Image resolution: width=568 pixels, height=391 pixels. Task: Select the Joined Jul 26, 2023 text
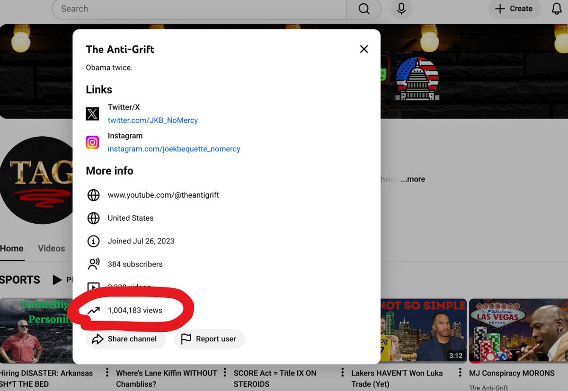(x=141, y=241)
